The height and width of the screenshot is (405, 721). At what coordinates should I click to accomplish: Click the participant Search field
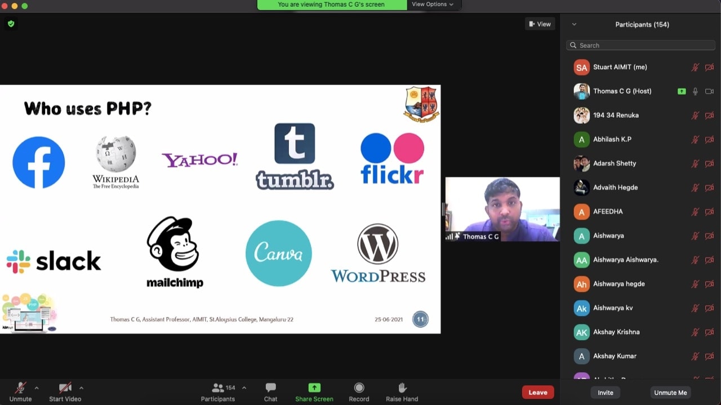coord(640,45)
